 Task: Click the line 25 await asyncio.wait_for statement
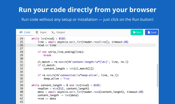[83, 42]
